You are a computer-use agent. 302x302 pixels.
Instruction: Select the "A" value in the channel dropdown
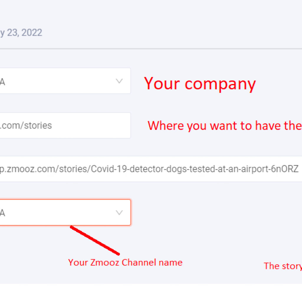[x=2, y=213]
